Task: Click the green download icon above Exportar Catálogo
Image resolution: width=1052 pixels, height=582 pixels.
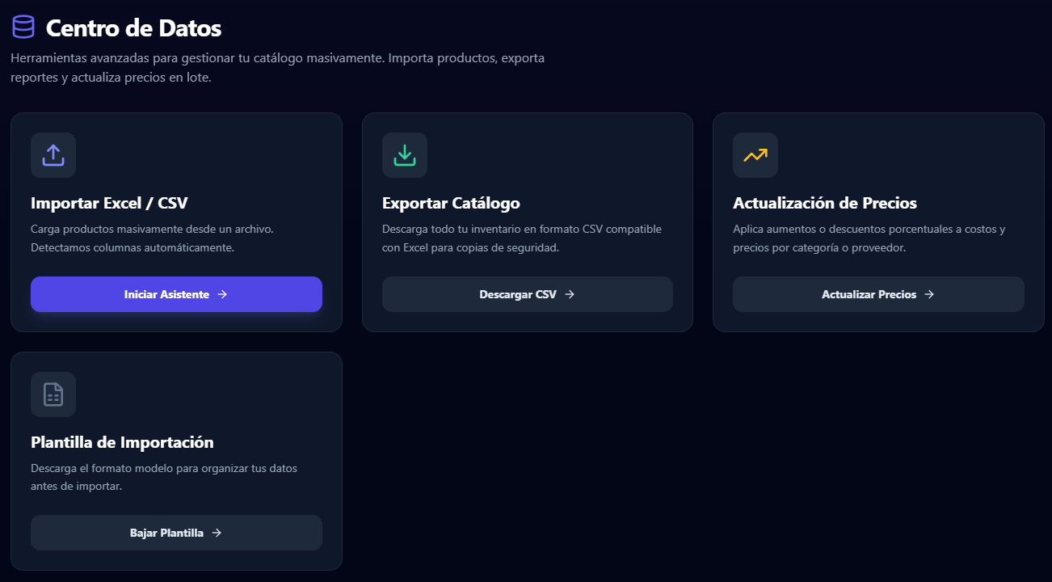Action: tap(404, 155)
